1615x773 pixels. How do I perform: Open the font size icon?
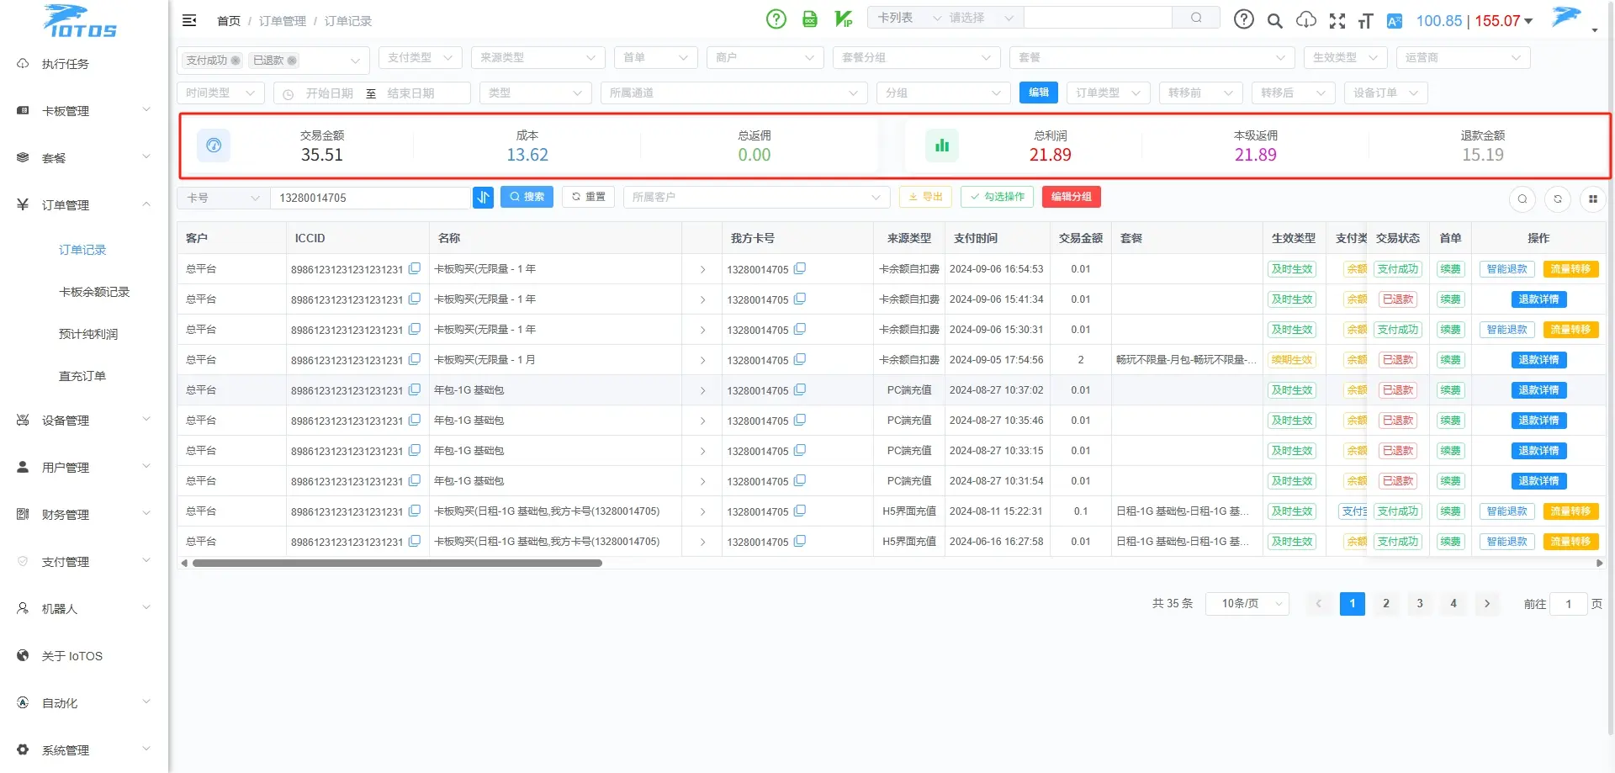coord(1365,21)
